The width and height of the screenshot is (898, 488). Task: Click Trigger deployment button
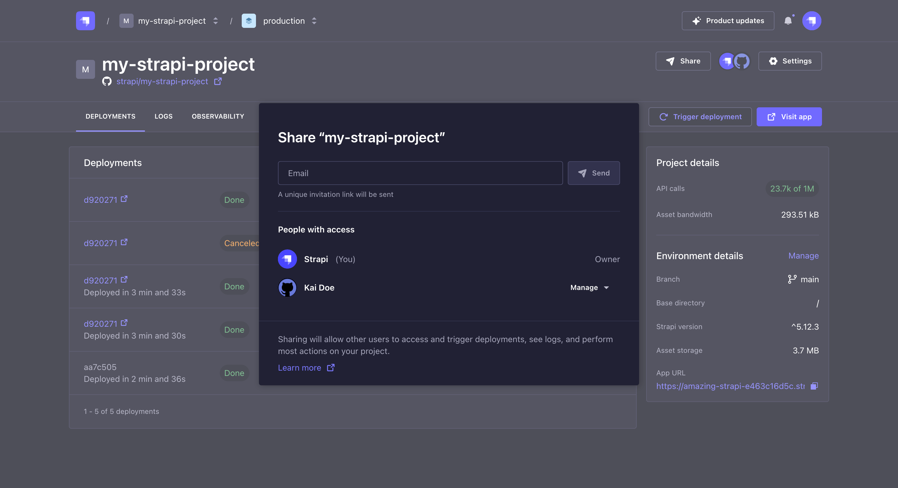700,117
